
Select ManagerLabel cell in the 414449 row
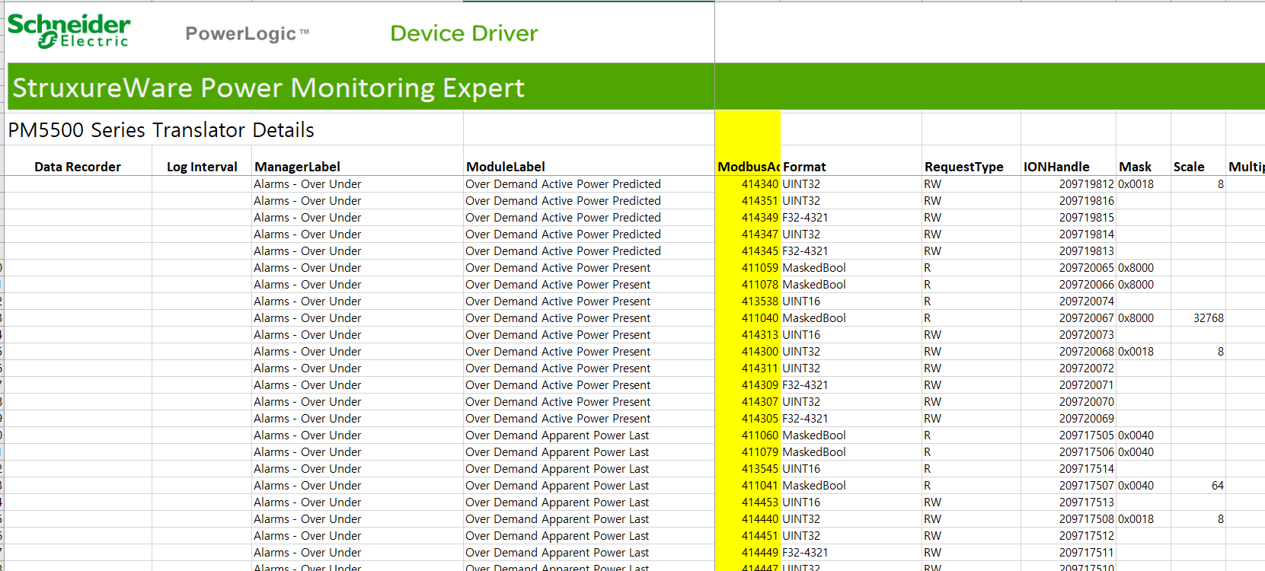357,553
